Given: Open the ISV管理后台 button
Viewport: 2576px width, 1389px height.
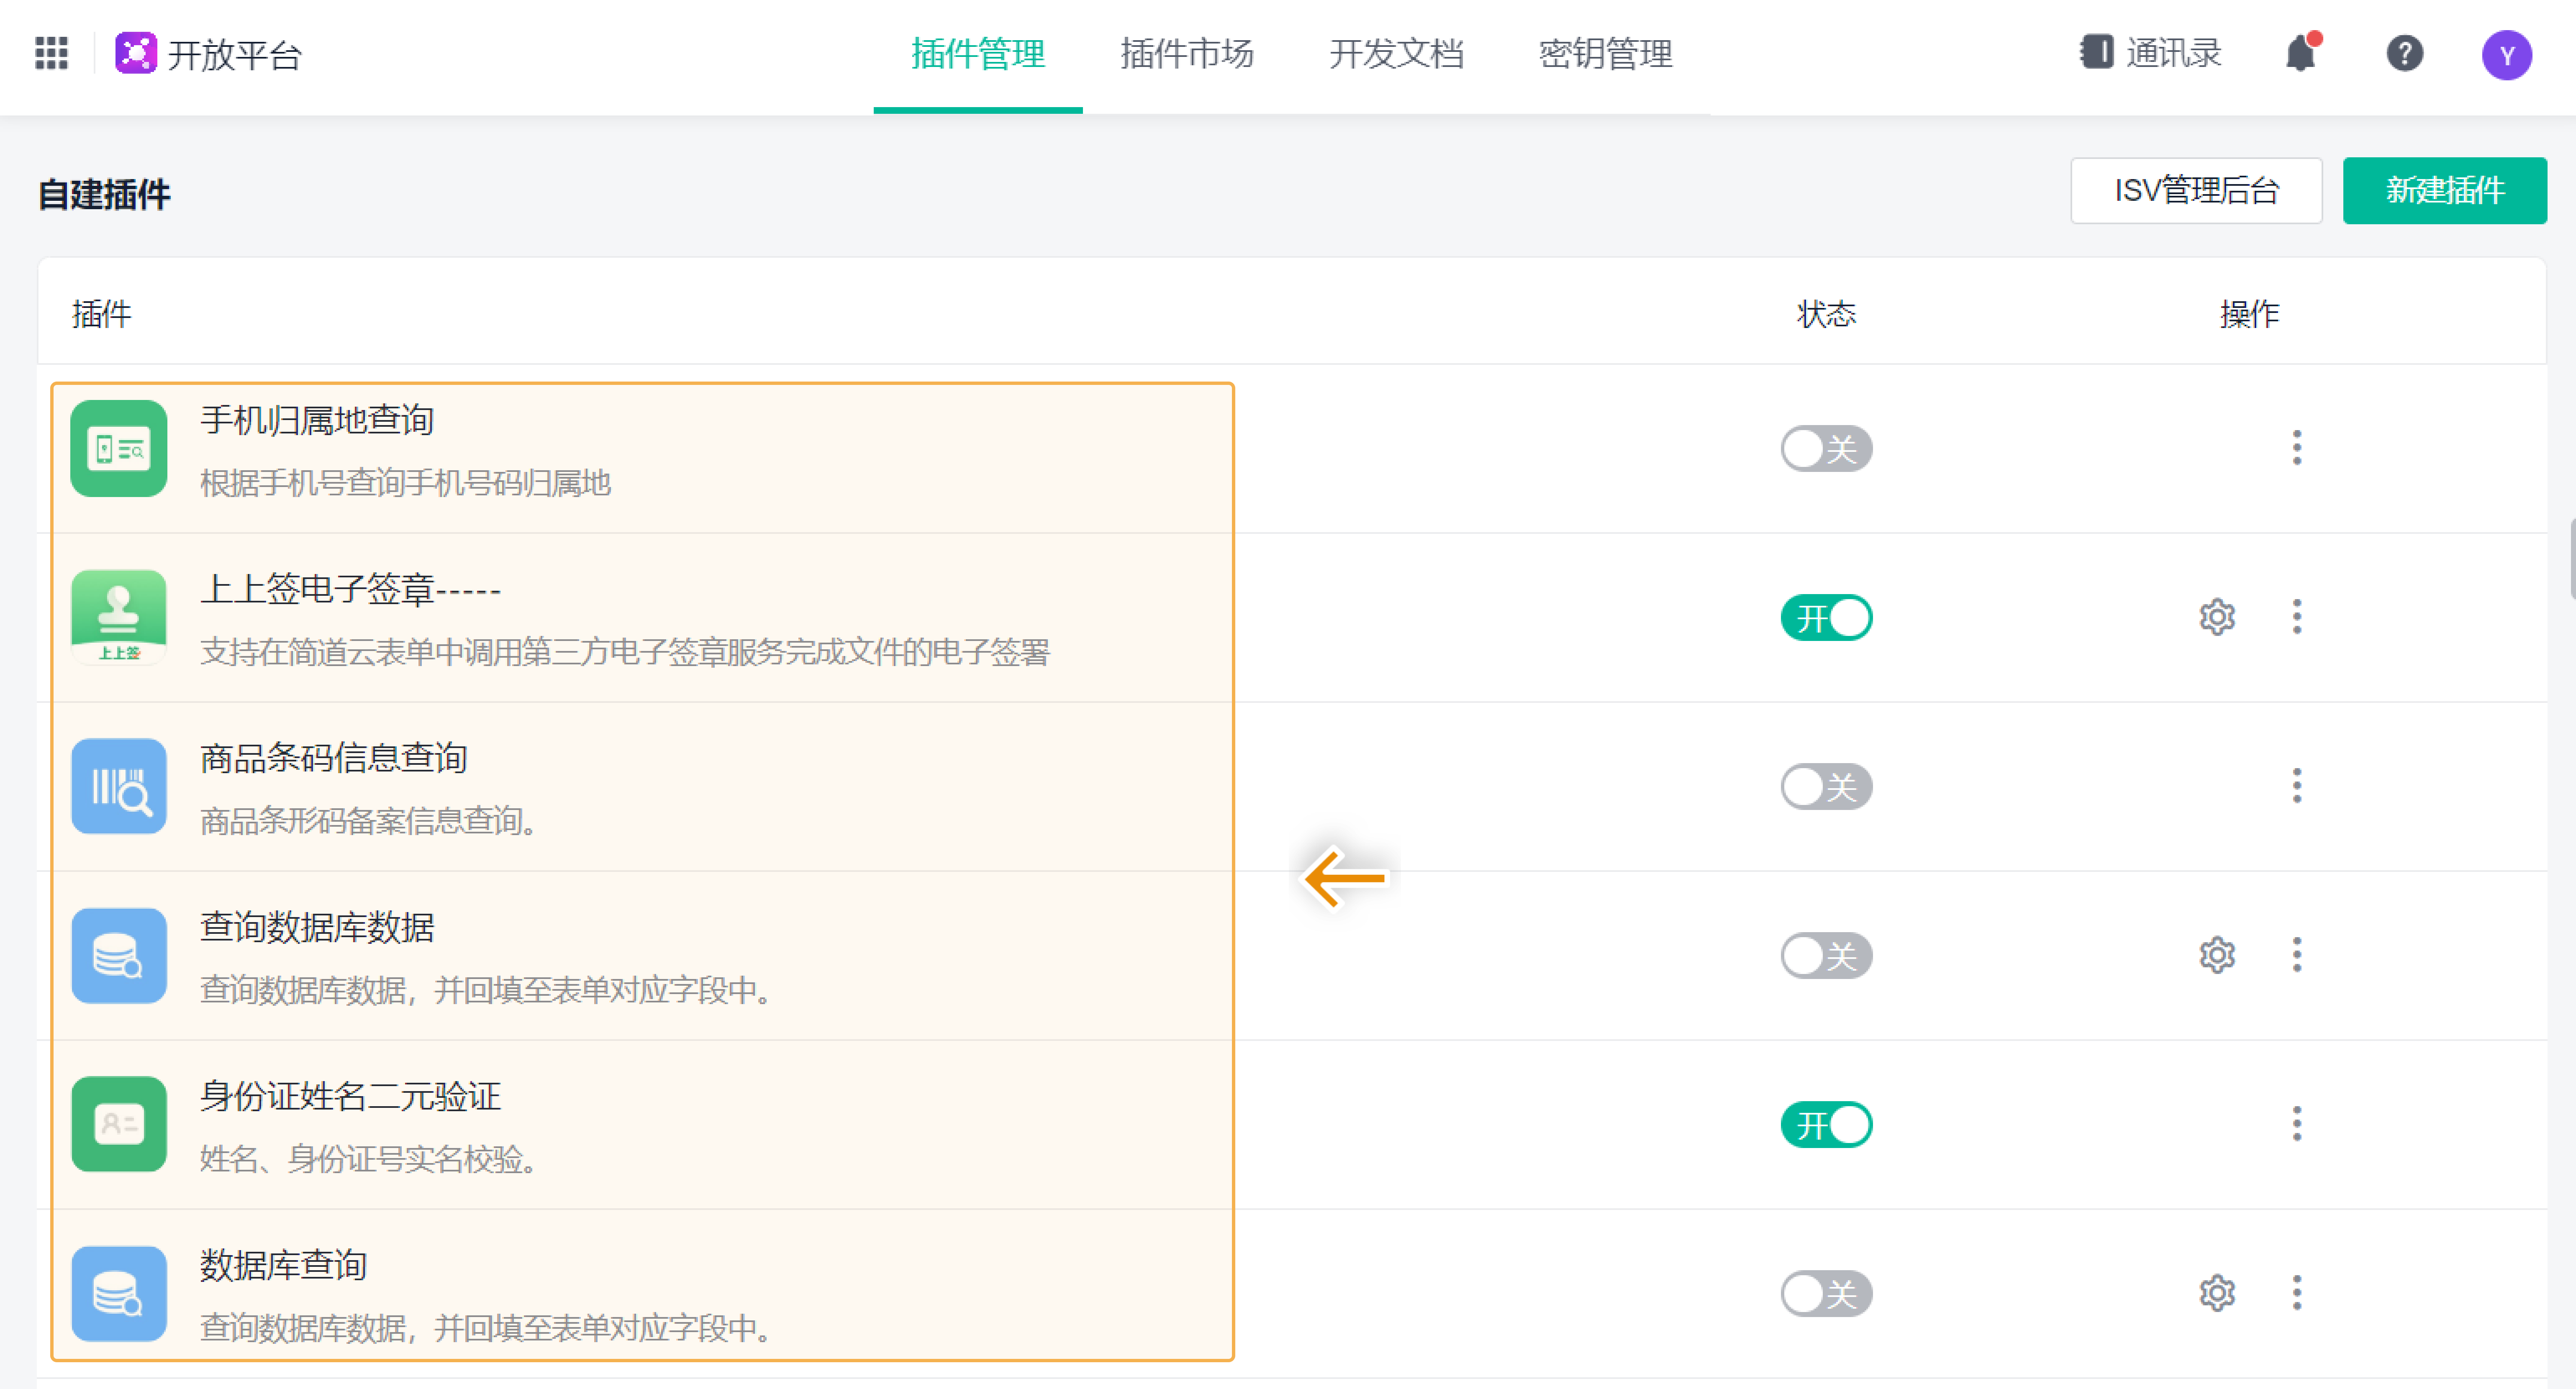Looking at the screenshot, I should point(2195,190).
